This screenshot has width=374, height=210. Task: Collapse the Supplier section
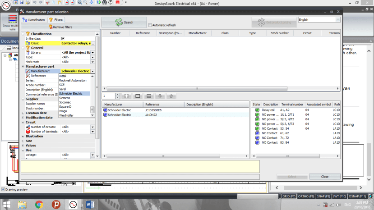tap(23, 99)
